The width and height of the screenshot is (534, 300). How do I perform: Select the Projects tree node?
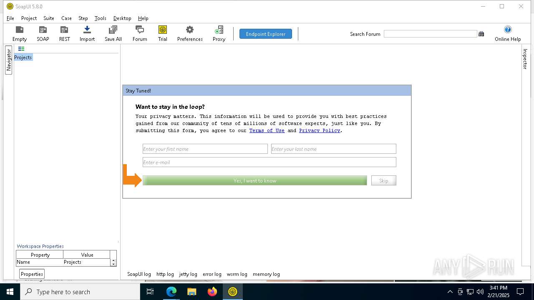coord(23,57)
